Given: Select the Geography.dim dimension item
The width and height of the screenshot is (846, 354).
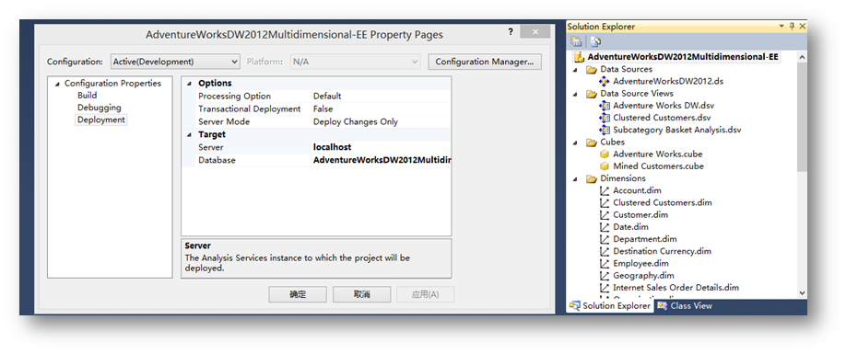Looking at the screenshot, I should 636,276.
